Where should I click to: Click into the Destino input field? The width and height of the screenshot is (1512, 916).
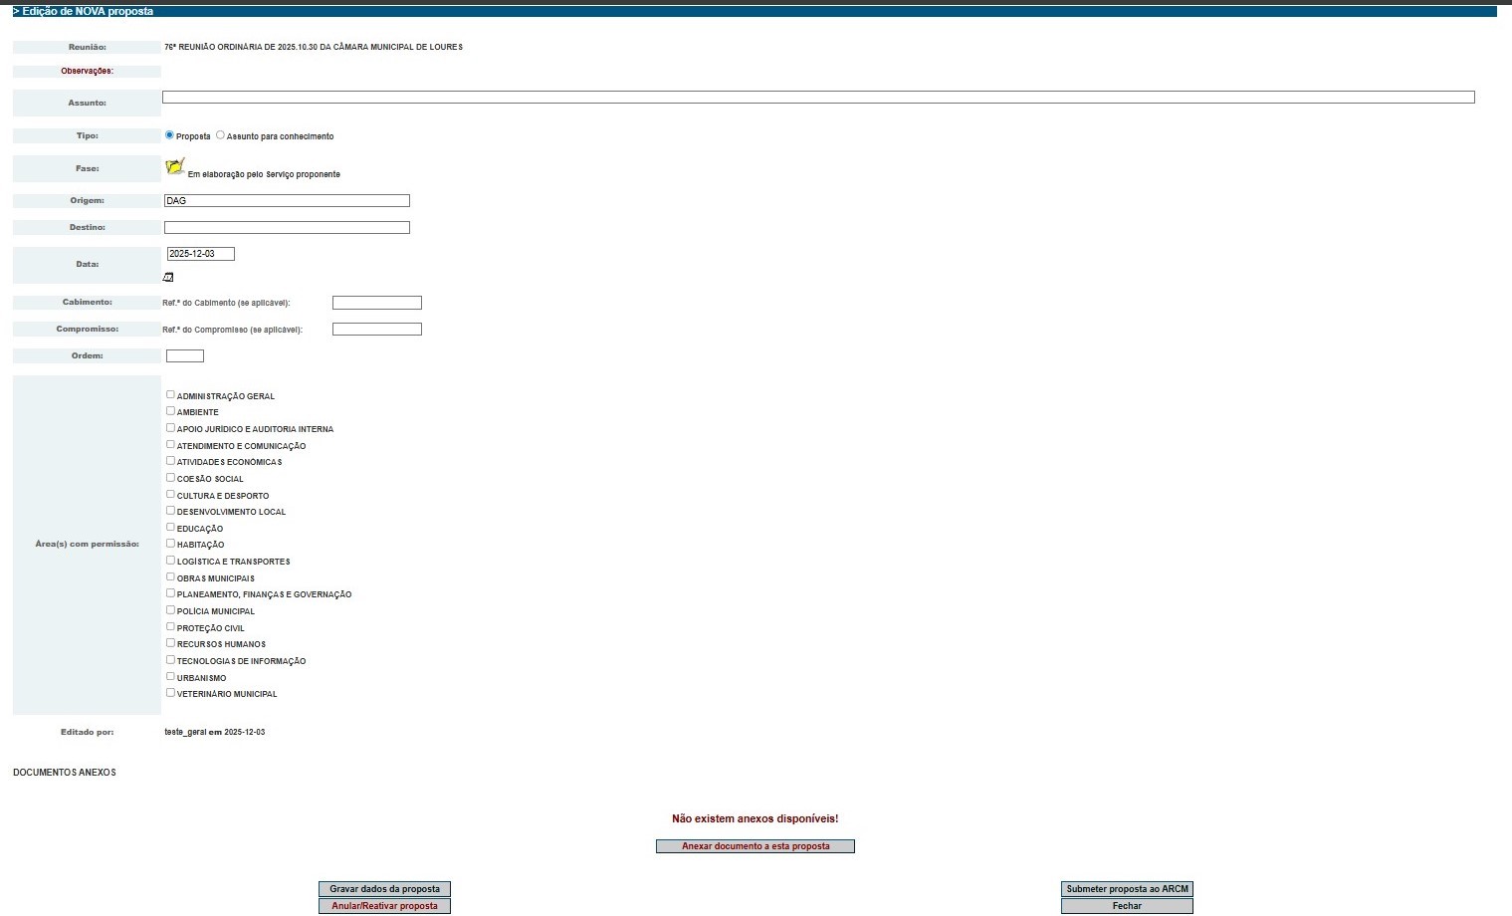click(x=287, y=228)
